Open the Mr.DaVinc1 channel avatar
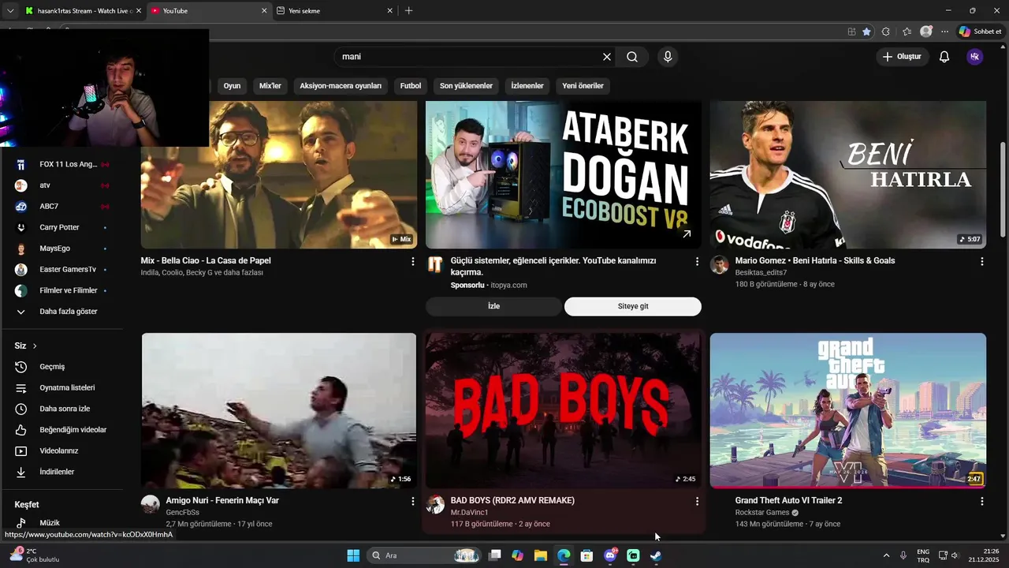The height and width of the screenshot is (568, 1009). point(435,504)
